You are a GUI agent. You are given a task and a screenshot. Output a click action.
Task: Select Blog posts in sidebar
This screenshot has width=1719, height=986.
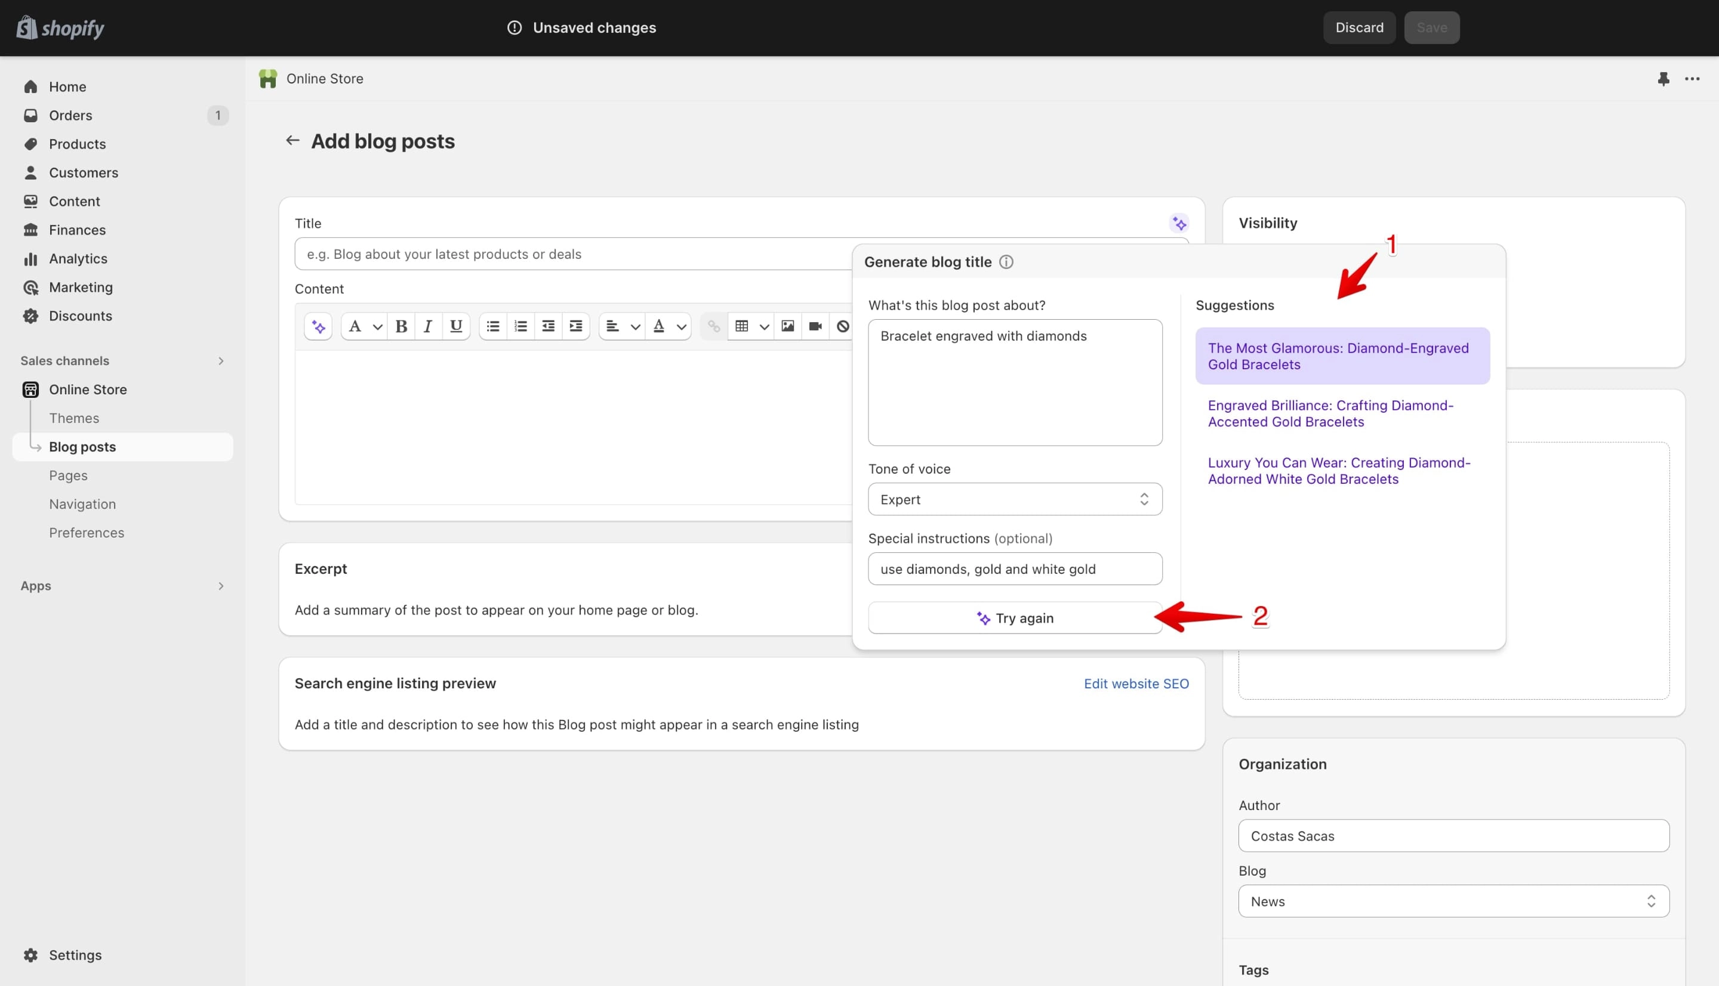pos(122,447)
